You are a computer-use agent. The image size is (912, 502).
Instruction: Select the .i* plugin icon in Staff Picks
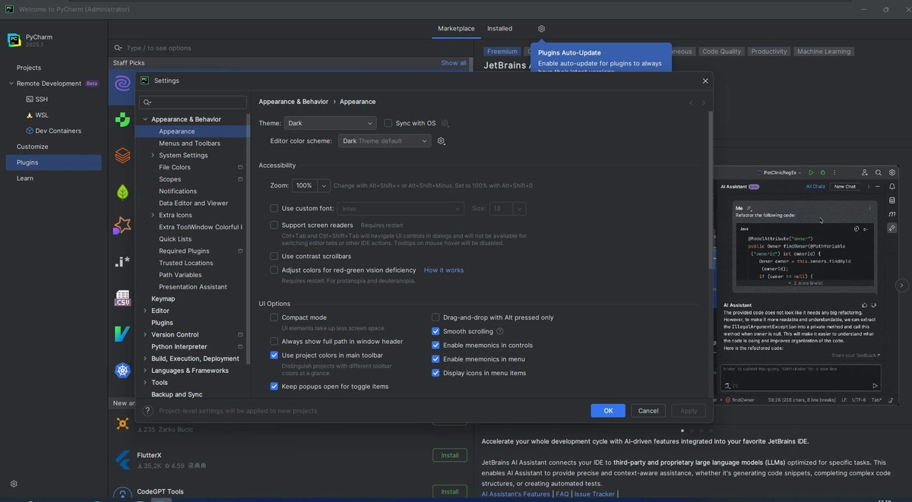point(122,262)
